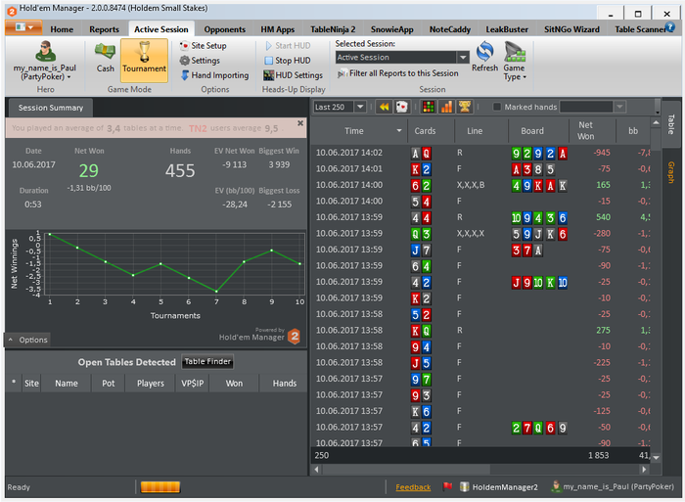Click the Players column header
Screen dimensions: 685x502
pos(151,384)
